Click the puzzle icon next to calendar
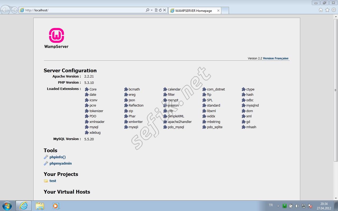Screen dimensions: 338x211 click(165, 89)
